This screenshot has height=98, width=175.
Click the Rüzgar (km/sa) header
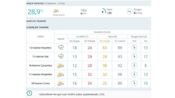point(139,37)
